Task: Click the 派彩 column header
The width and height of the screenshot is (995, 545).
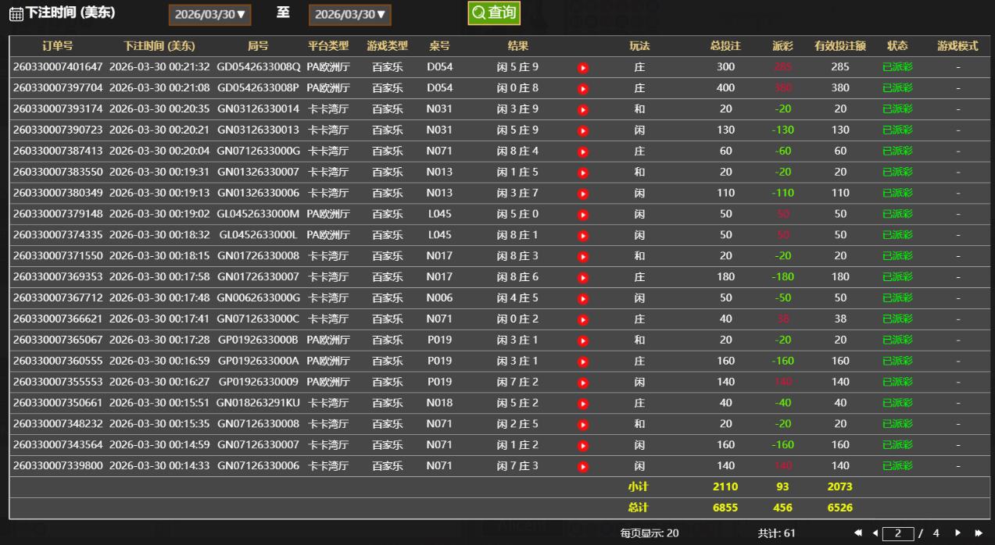Action: click(782, 46)
